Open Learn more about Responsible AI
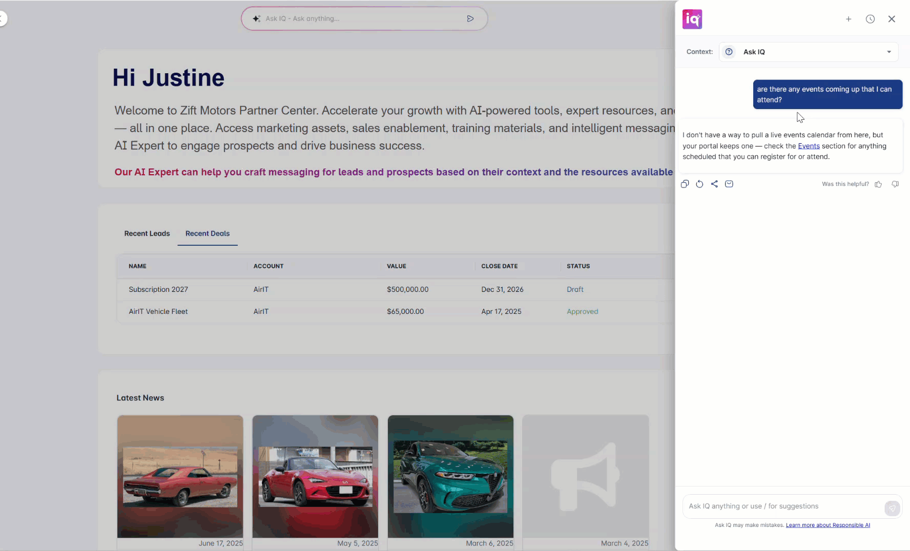 pyautogui.click(x=828, y=525)
